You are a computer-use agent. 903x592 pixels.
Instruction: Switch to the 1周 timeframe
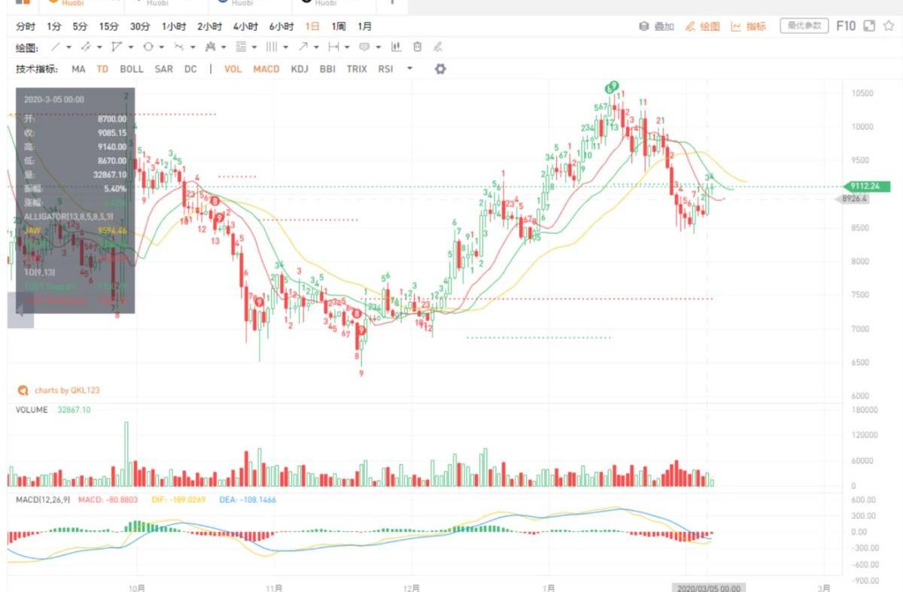point(339,26)
